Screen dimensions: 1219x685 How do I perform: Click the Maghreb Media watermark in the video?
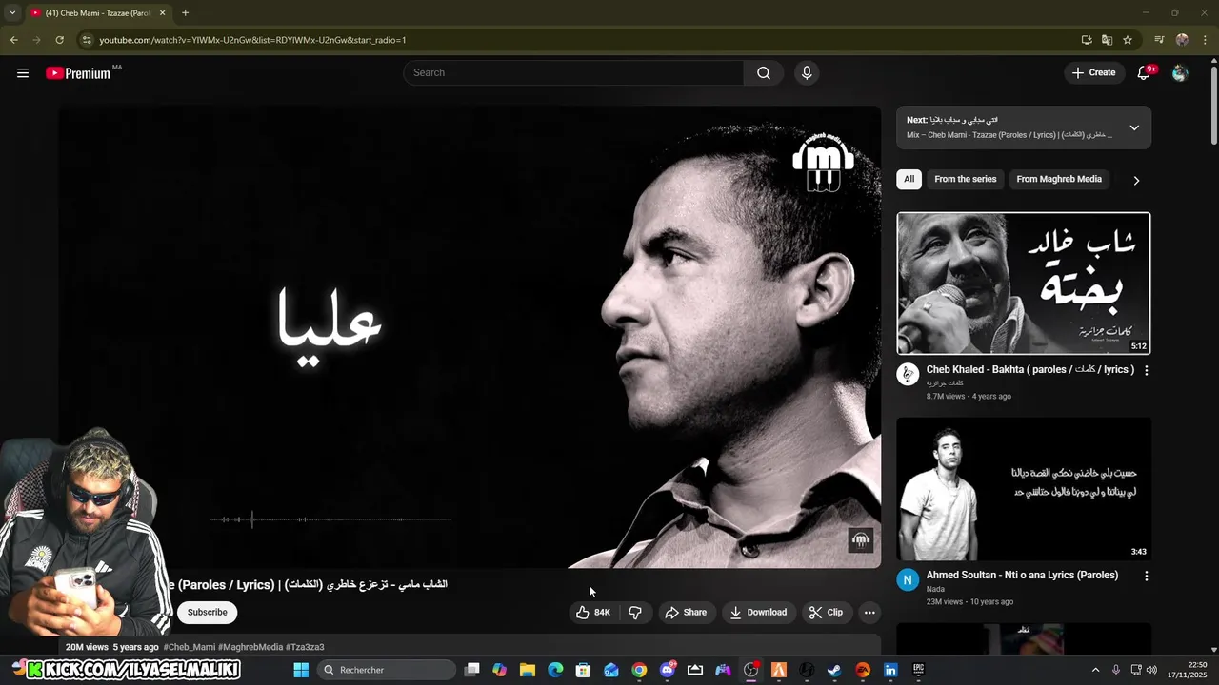(x=861, y=540)
